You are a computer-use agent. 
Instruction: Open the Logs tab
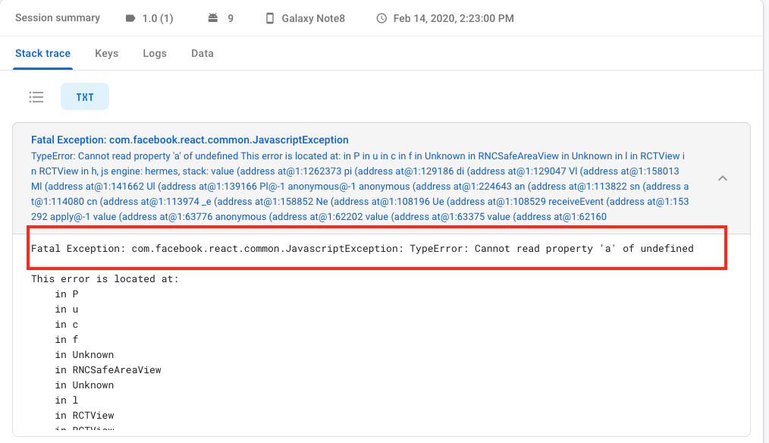tap(155, 54)
